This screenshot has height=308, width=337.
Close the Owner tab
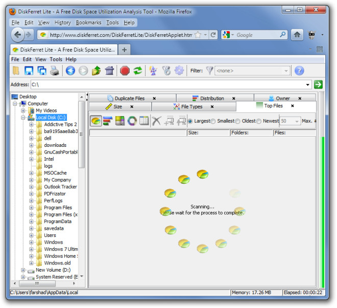[300, 98]
